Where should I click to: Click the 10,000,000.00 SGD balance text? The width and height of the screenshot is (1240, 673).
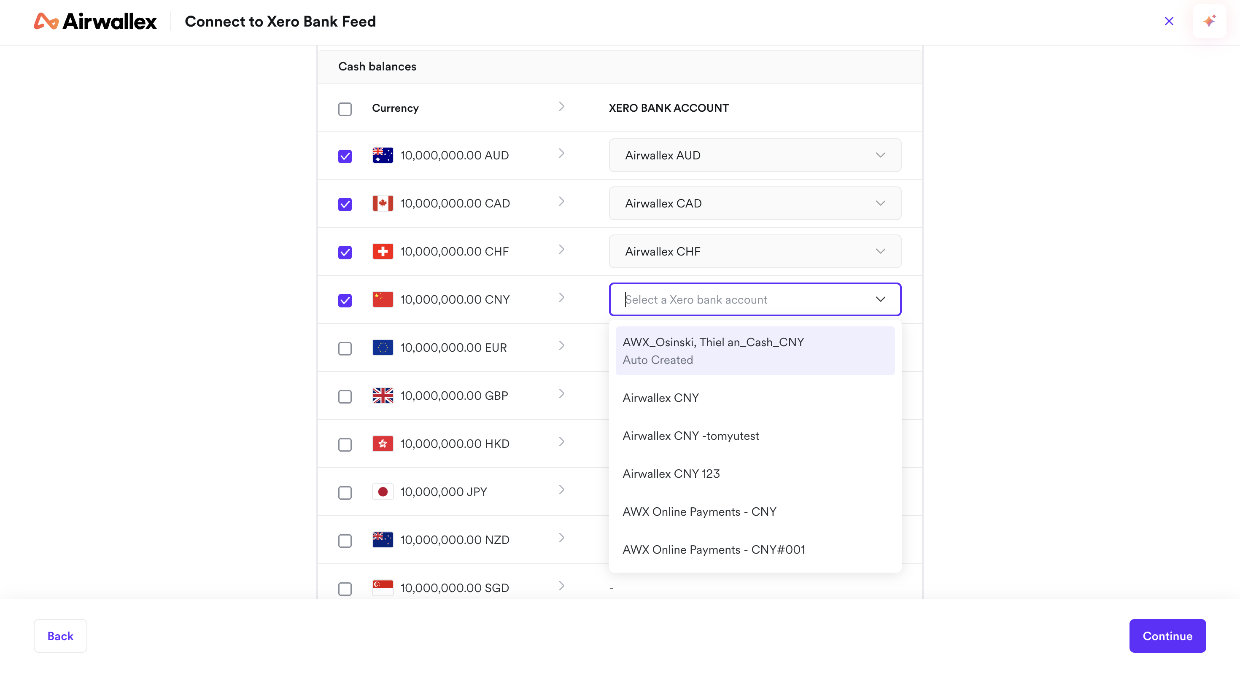[x=455, y=589]
